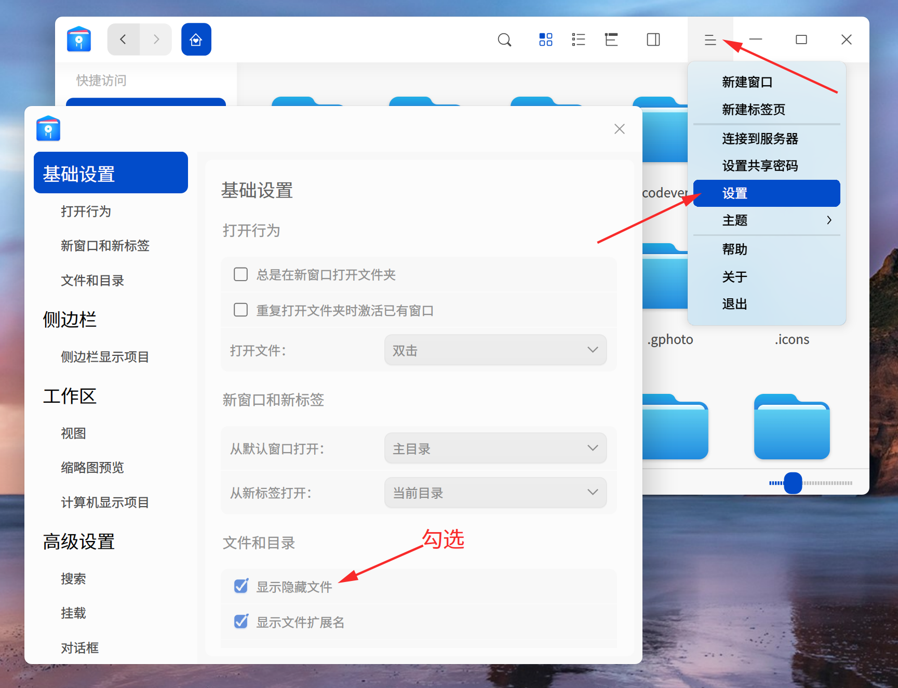Open 缩略图预览 settings section

[92, 468]
